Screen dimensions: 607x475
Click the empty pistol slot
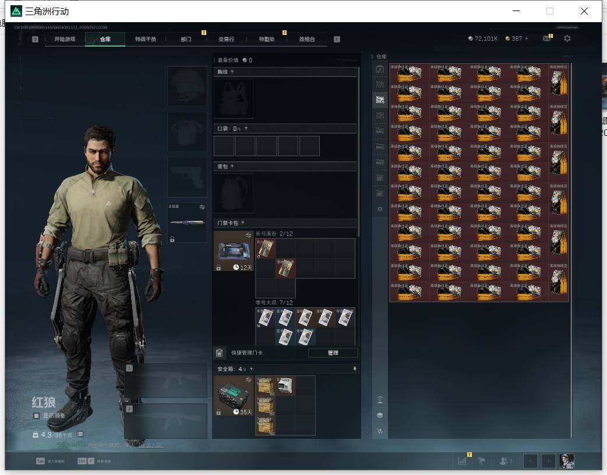[187, 177]
